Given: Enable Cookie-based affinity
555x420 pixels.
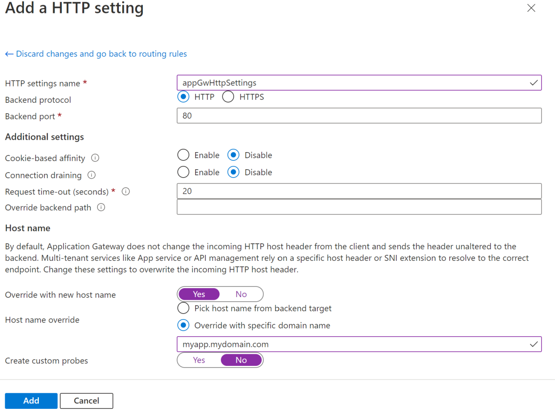Looking at the screenshot, I should click(183, 154).
